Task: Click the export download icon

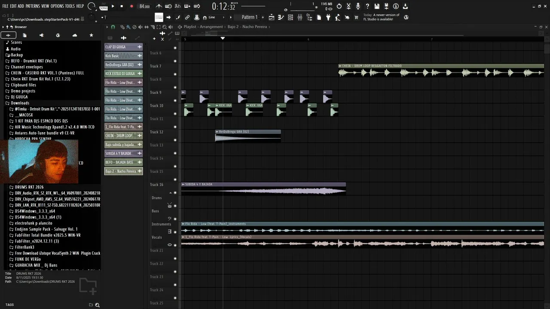Action: (405, 6)
